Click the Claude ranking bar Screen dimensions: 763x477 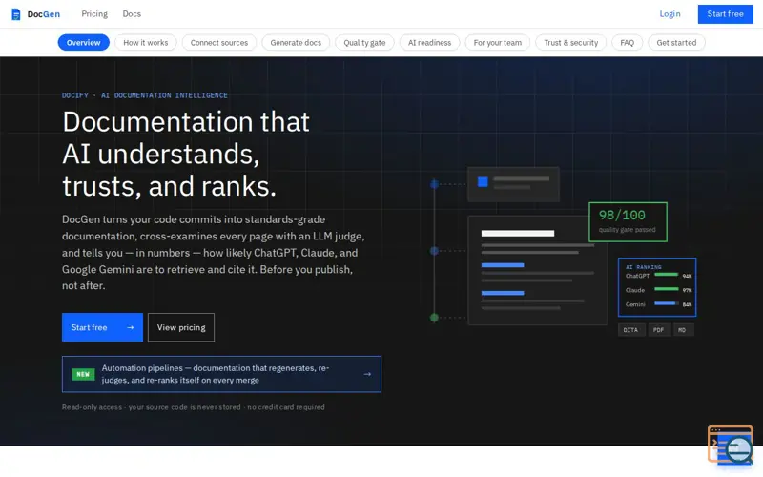(666, 289)
